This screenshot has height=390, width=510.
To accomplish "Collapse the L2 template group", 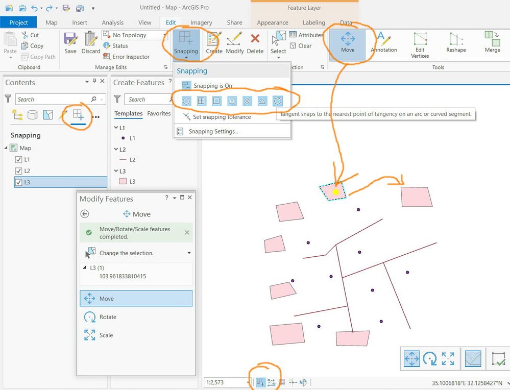I will 116,149.
